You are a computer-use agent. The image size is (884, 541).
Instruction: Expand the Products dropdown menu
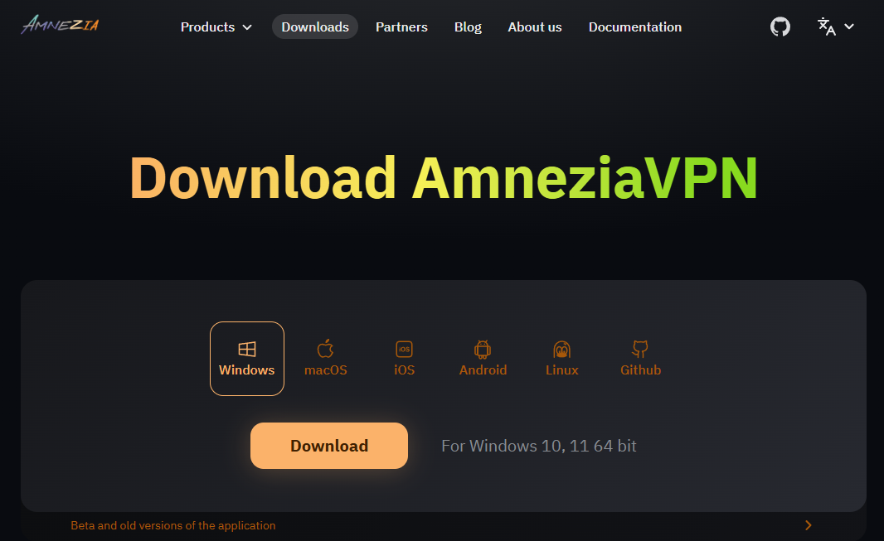coord(216,27)
